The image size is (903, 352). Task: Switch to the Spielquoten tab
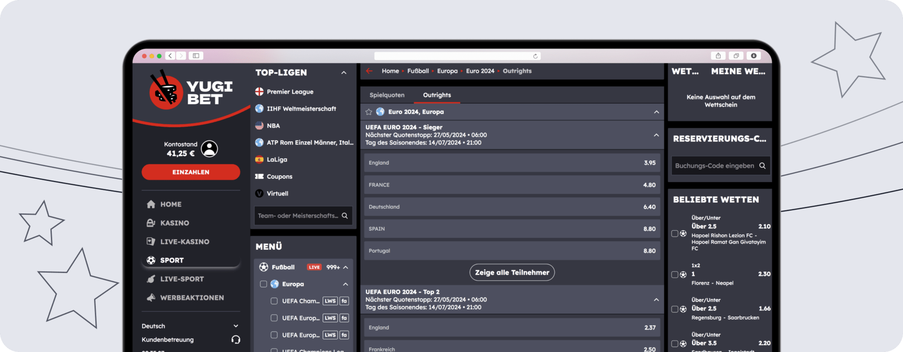click(387, 95)
